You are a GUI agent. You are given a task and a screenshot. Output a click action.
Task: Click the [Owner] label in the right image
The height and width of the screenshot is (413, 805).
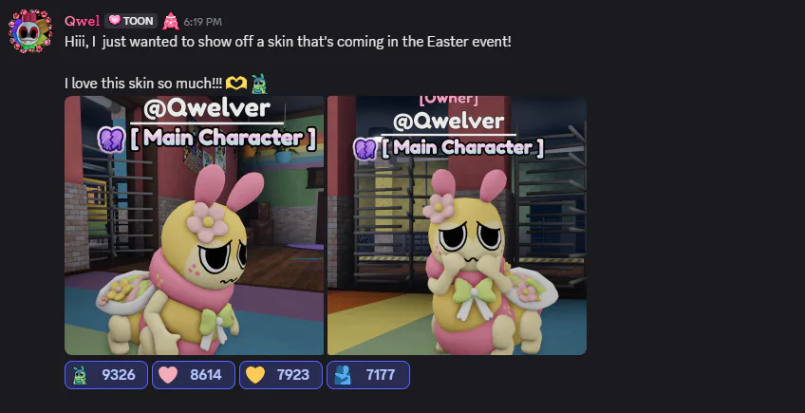pos(449,100)
